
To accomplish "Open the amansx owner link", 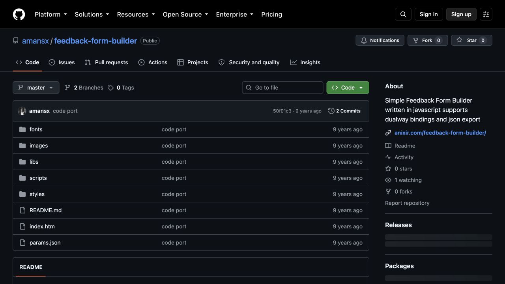I will coord(36,41).
